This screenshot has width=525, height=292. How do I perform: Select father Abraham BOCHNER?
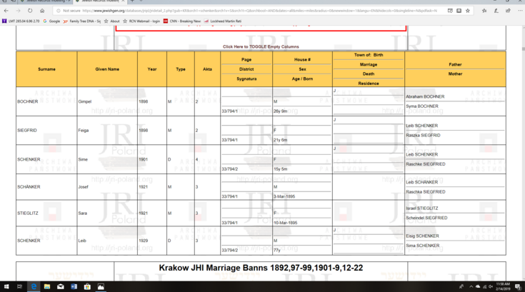(x=425, y=96)
